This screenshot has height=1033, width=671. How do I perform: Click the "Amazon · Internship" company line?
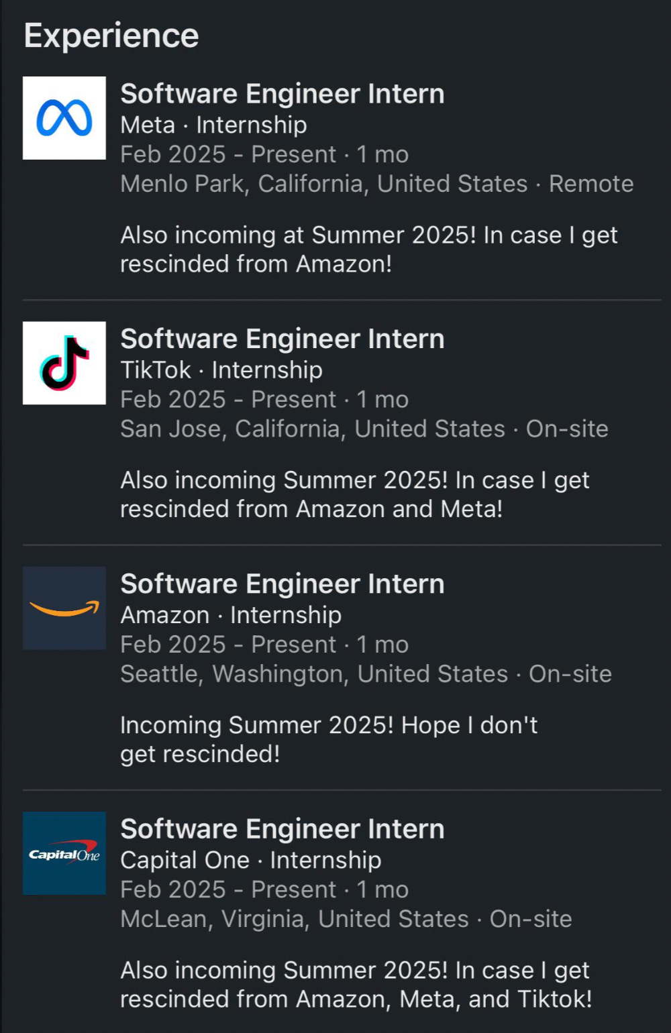[x=231, y=615]
